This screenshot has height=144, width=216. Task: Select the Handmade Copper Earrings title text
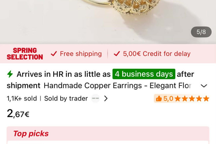click(x=118, y=86)
